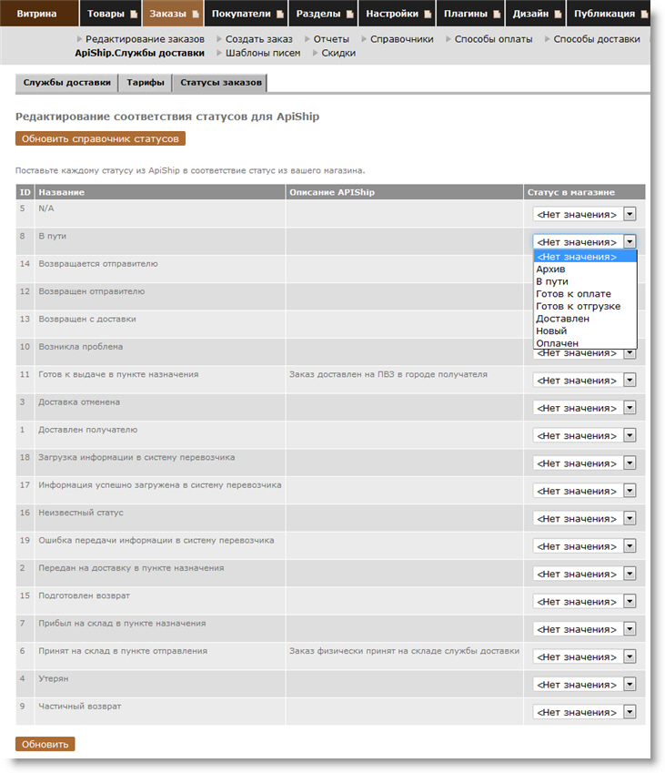Click Заказ физически принят description text

[405, 651]
